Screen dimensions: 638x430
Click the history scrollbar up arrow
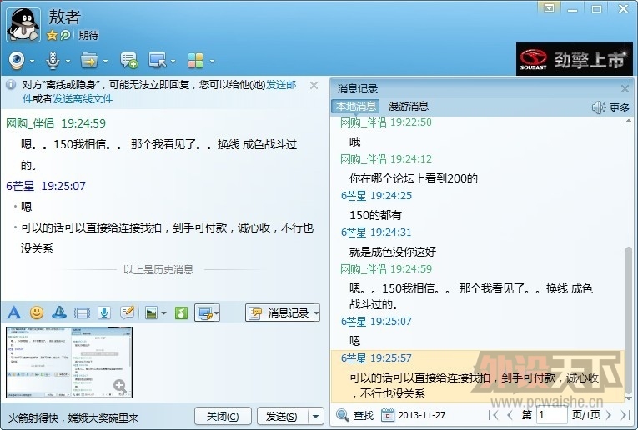(629, 121)
